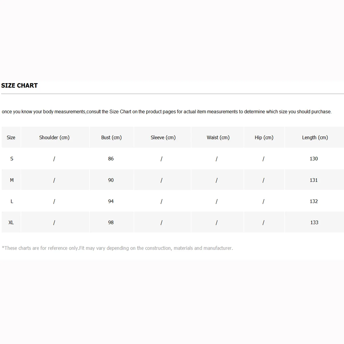The height and width of the screenshot is (344, 344).
Task: Click the SIZE CHART heading
Action: [19, 85]
